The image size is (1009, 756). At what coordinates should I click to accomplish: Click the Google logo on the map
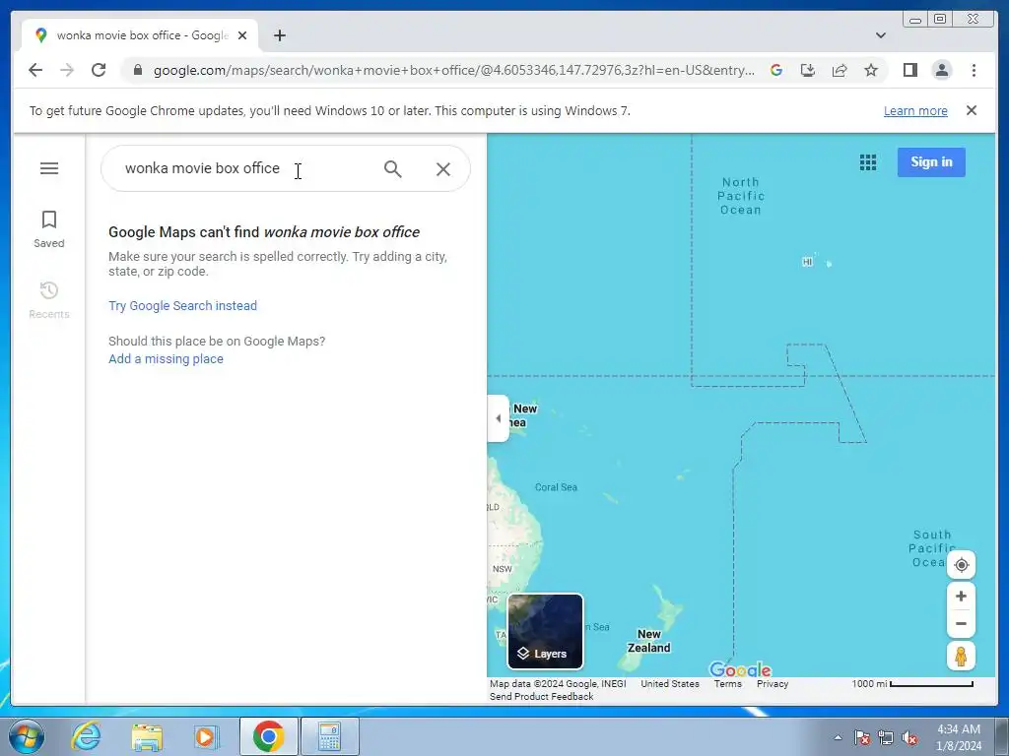pos(740,669)
